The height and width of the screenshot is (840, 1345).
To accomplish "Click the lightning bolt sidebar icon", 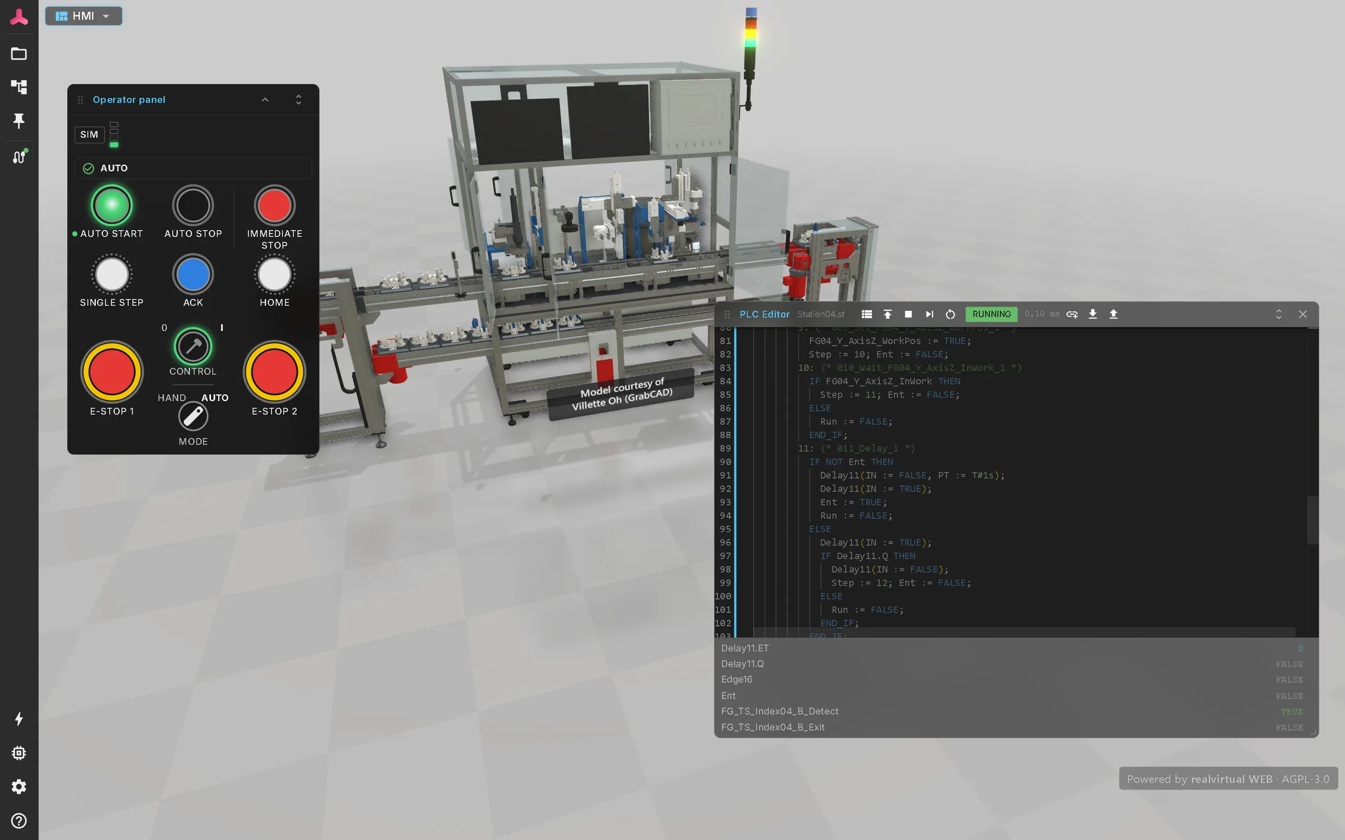I will 19,719.
